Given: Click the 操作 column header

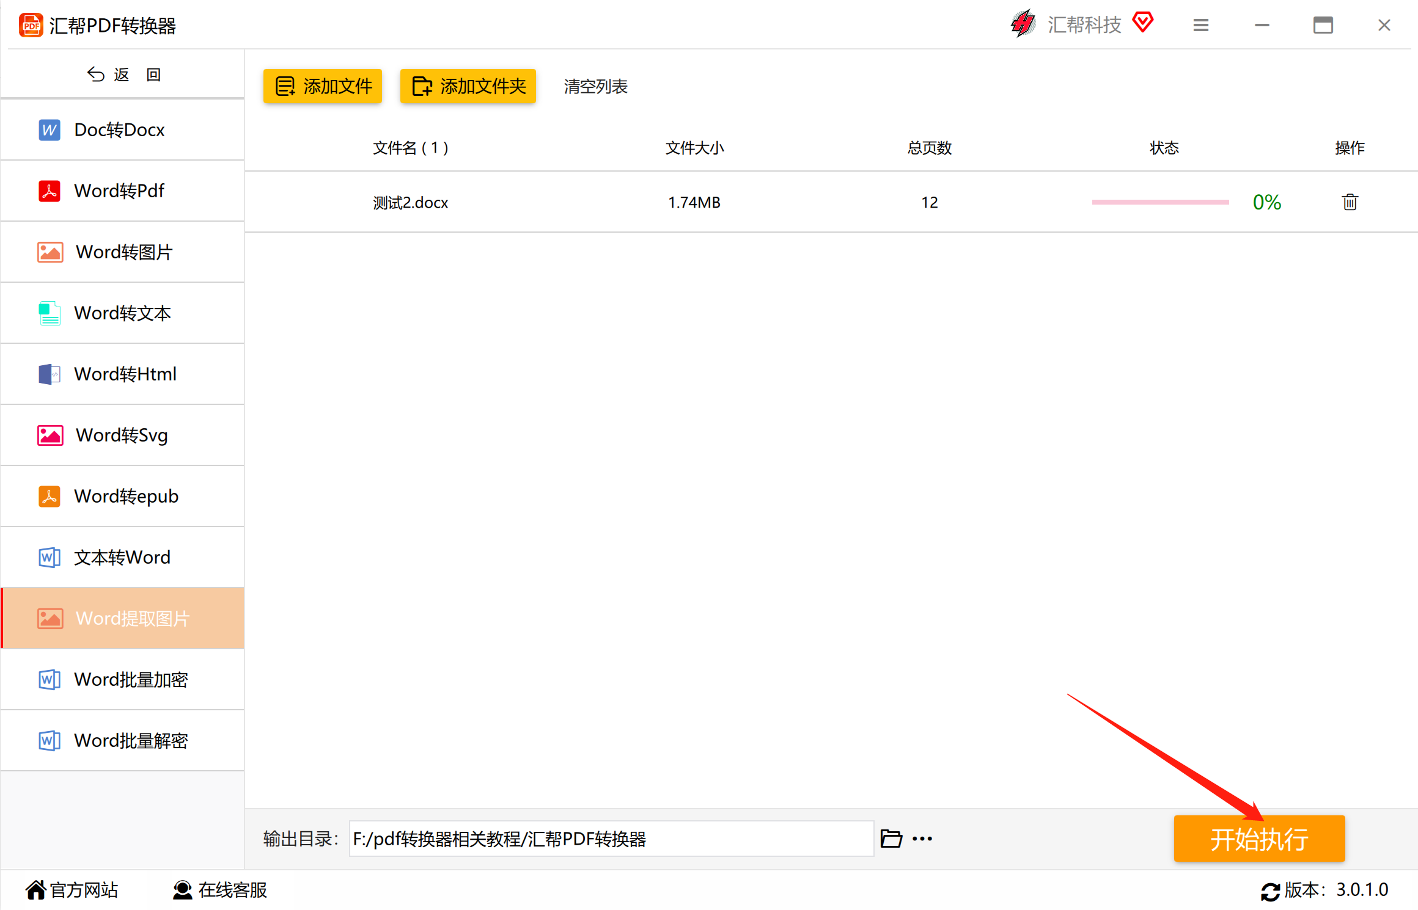Looking at the screenshot, I should (1350, 148).
